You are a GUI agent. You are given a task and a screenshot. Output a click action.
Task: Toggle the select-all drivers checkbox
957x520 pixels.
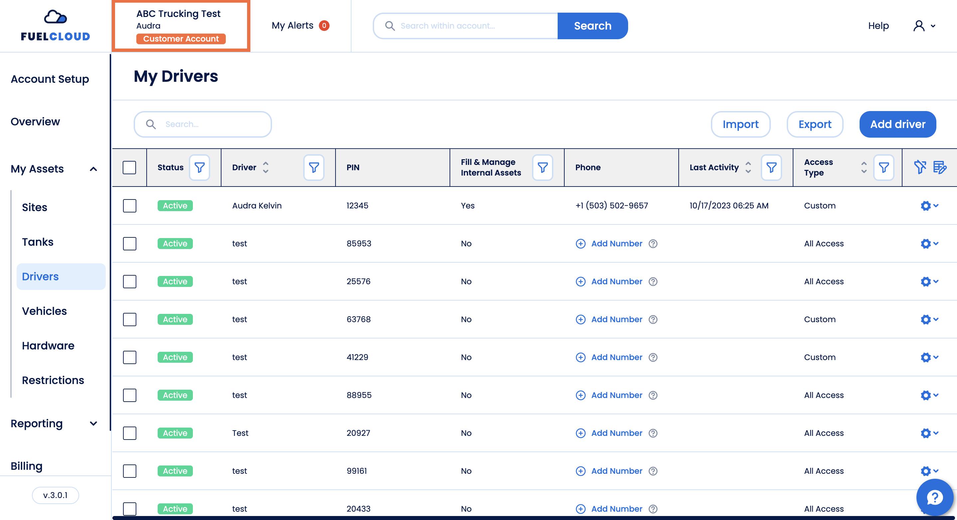point(129,168)
